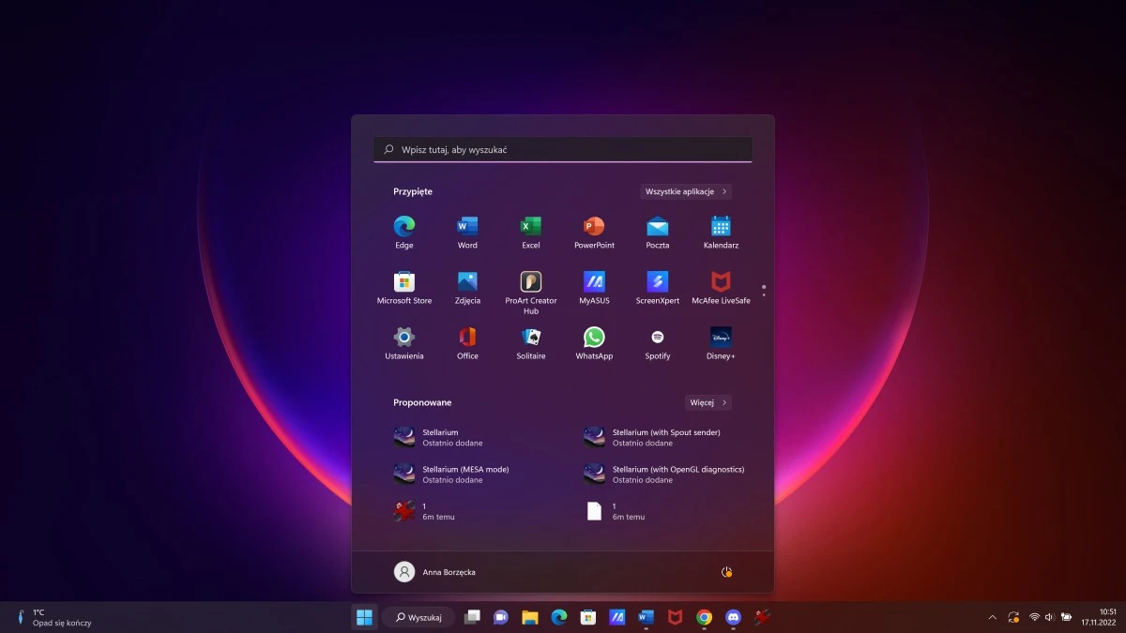
Task: Play Solitaire
Action: 530,341
